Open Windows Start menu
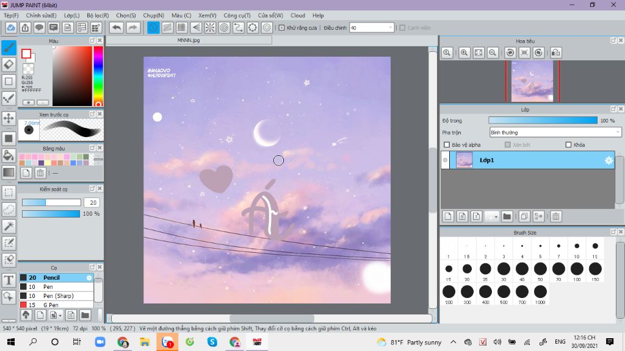This screenshot has width=625, height=351. 11,342
